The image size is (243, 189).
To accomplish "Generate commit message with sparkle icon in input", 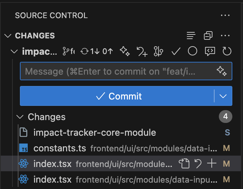I will click(x=222, y=71).
